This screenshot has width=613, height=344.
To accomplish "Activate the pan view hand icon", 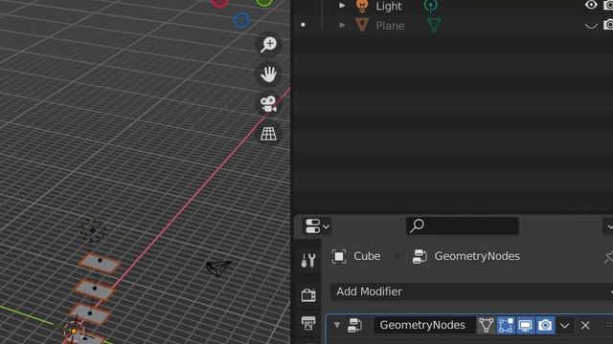I will tap(268, 75).
